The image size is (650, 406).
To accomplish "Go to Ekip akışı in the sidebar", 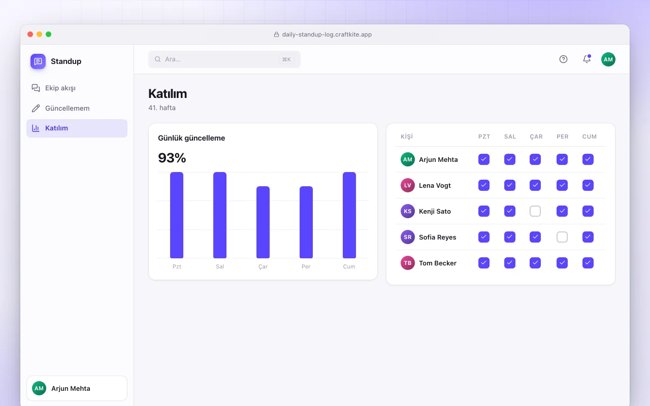I will click(77, 88).
